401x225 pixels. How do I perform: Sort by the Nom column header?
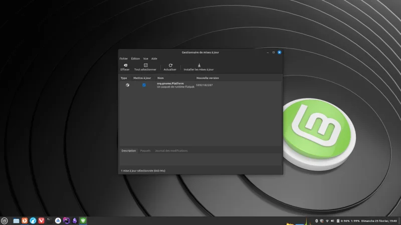coord(160,78)
